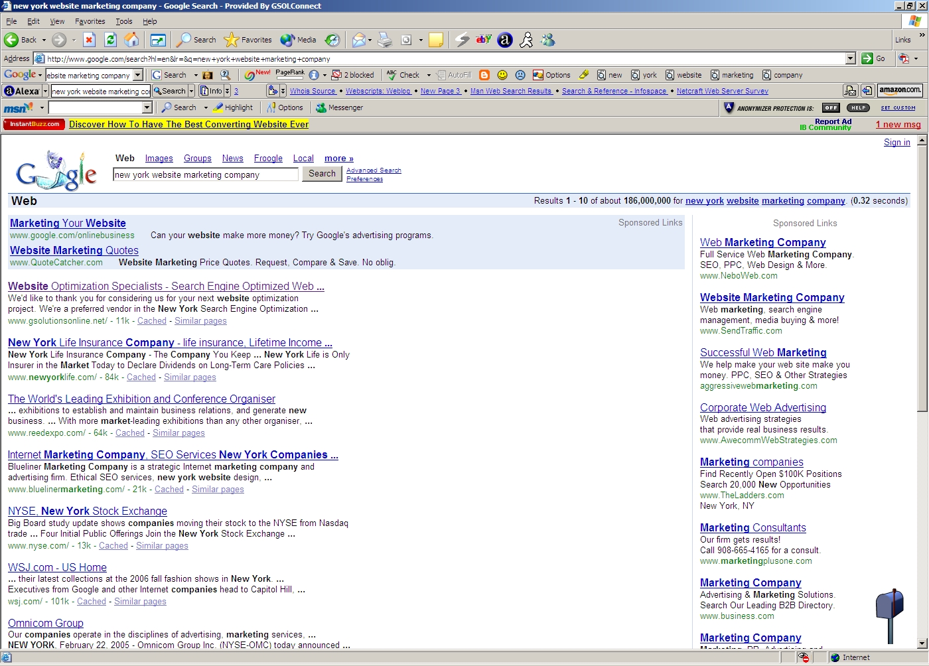Open the 'Advanced Search' link
Screen dimensions: 929x666
click(374, 170)
